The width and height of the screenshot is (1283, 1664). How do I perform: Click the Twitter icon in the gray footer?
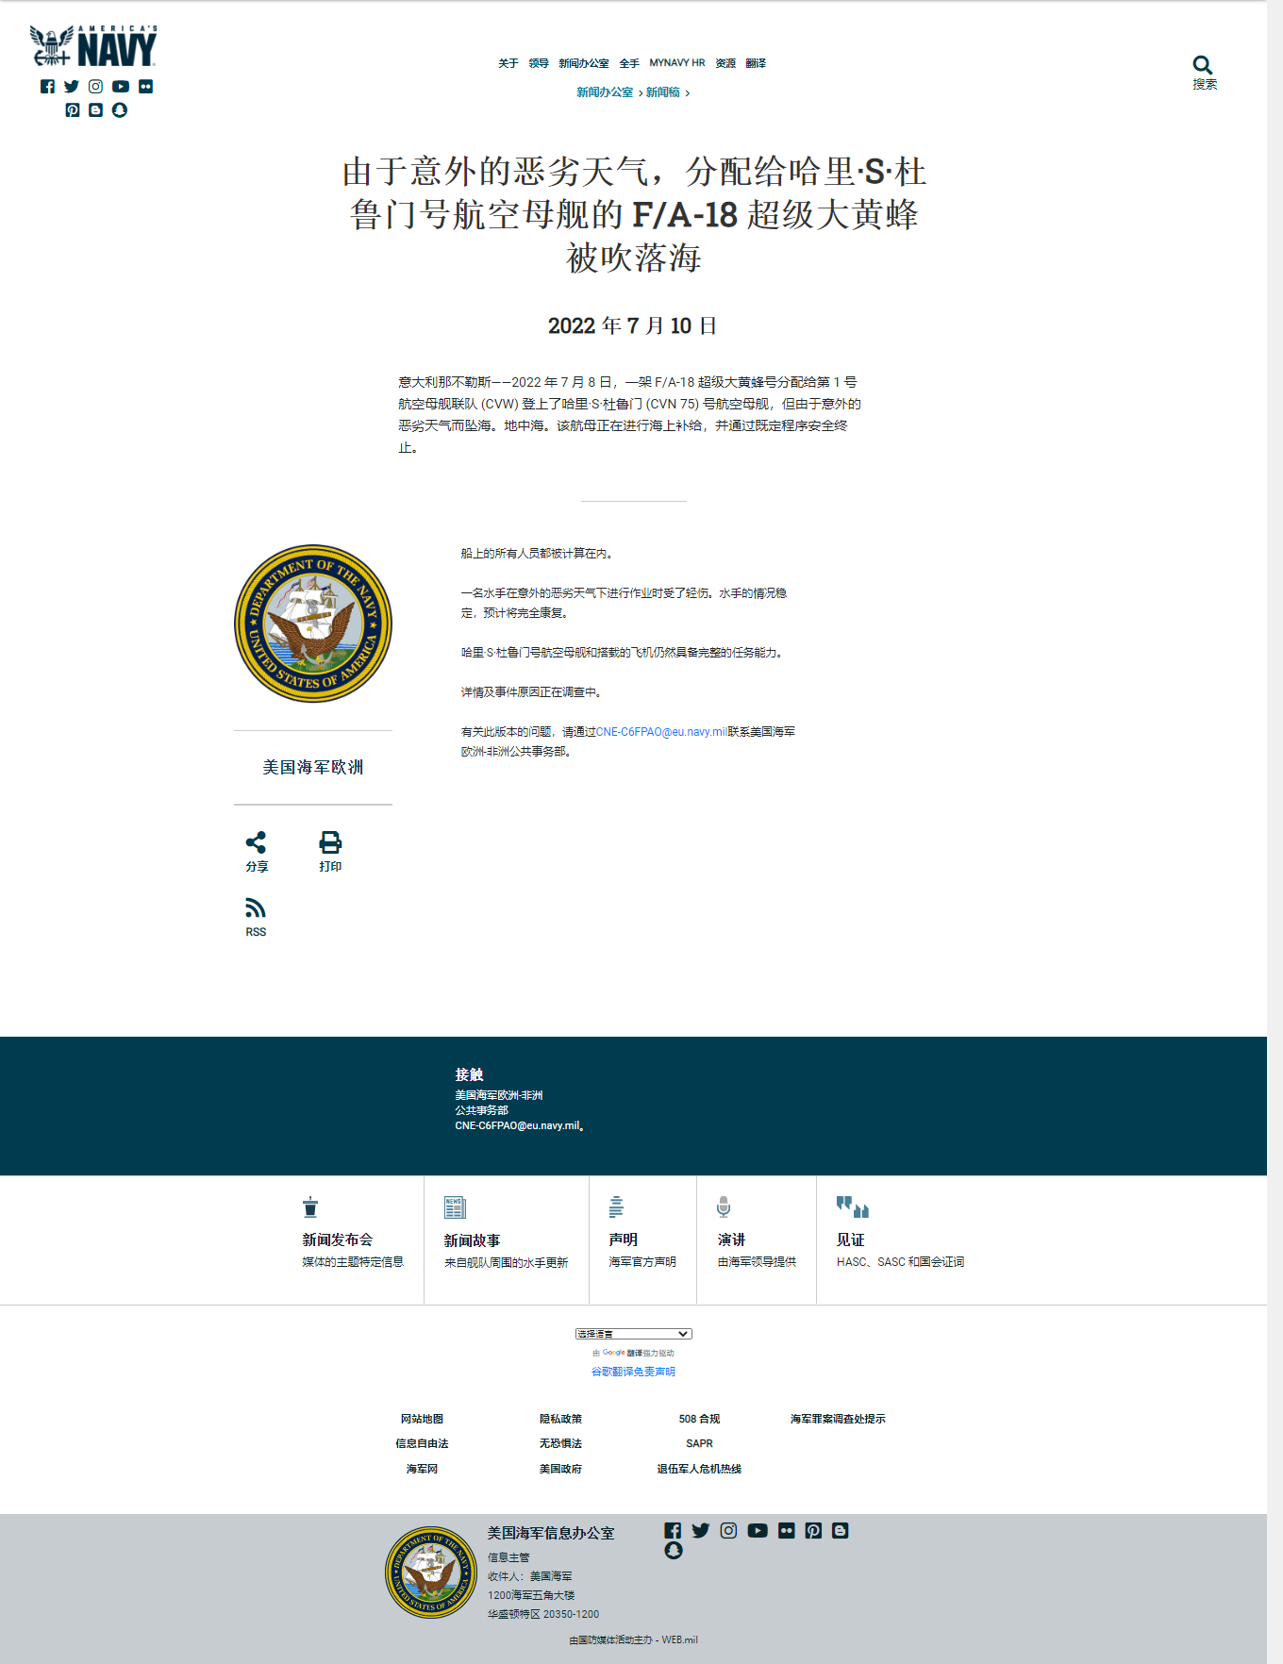point(700,1531)
